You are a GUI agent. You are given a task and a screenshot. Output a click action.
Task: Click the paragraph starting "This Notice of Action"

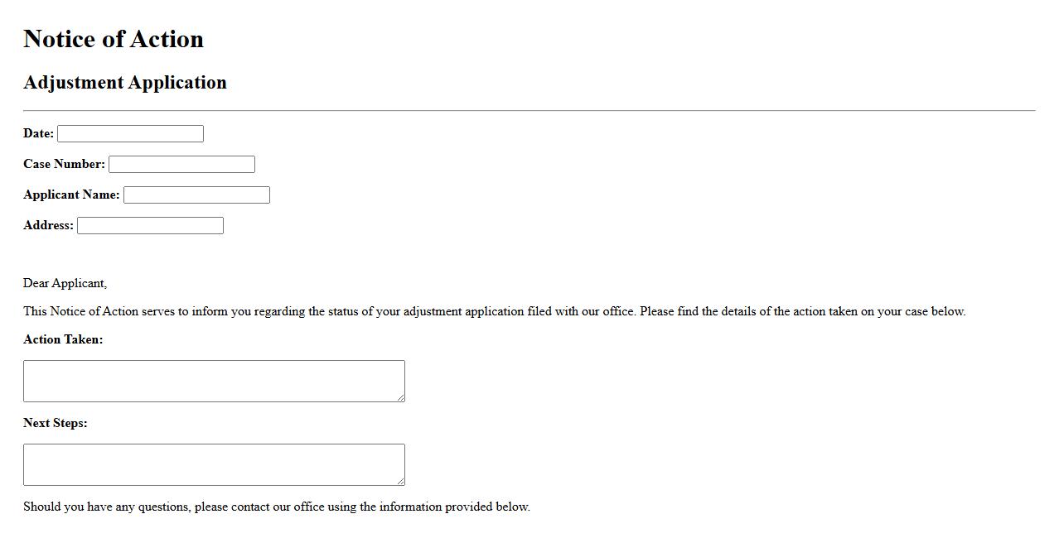(x=494, y=311)
